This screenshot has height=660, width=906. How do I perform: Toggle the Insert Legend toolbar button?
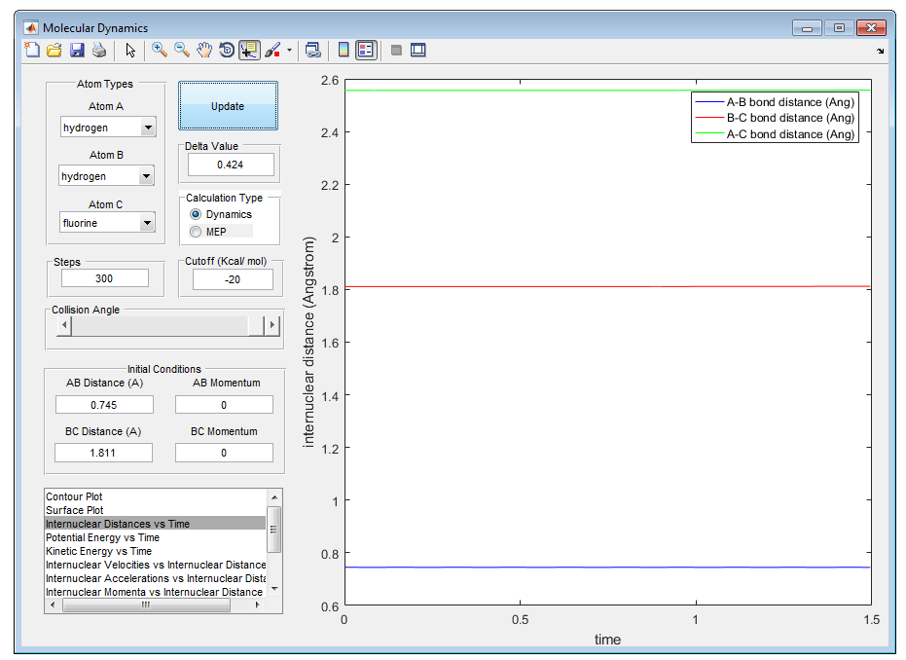point(366,51)
